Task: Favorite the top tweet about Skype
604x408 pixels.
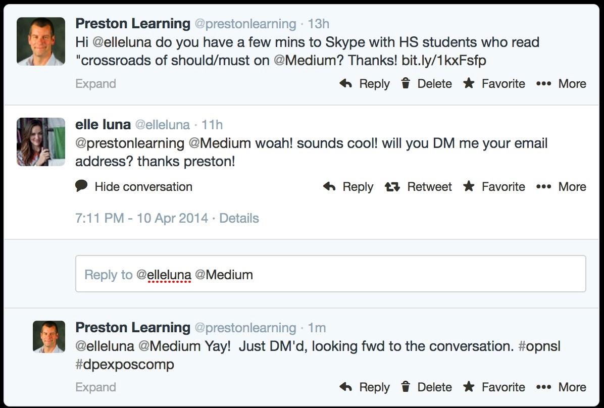Action: (494, 84)
